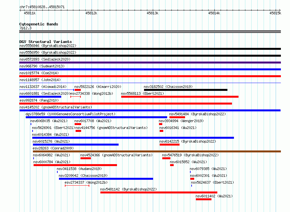The height and width of the screenshot is (212, 290).
Task: Select nsv6079385 (Wu2021) label
Action: pos(208,169)
